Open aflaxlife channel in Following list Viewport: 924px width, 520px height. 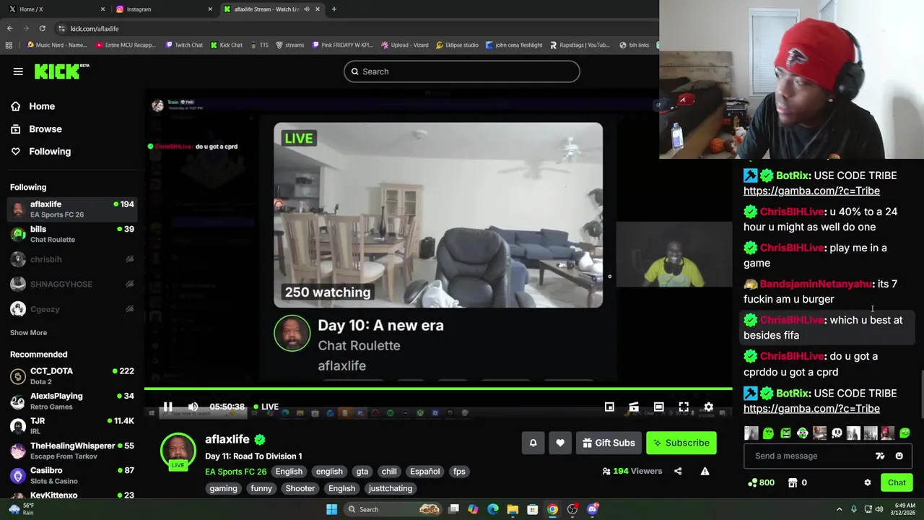tap(72, 209)
